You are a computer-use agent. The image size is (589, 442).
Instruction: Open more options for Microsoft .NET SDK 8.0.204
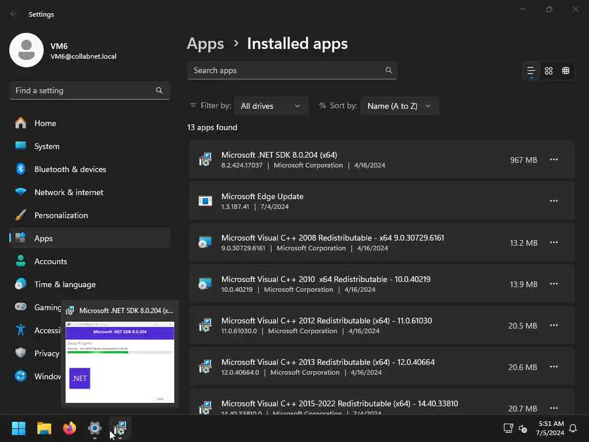pos(554,160)
